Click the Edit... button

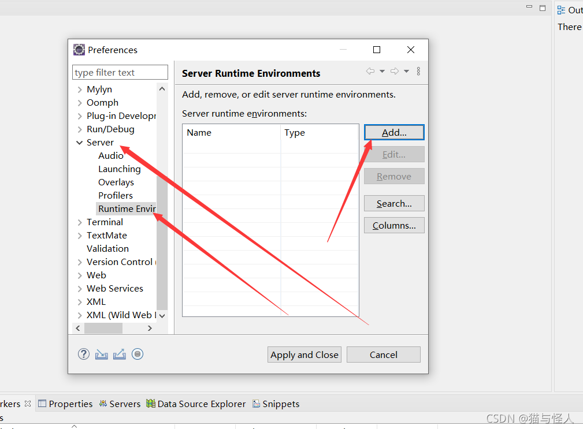pos(394,154)
